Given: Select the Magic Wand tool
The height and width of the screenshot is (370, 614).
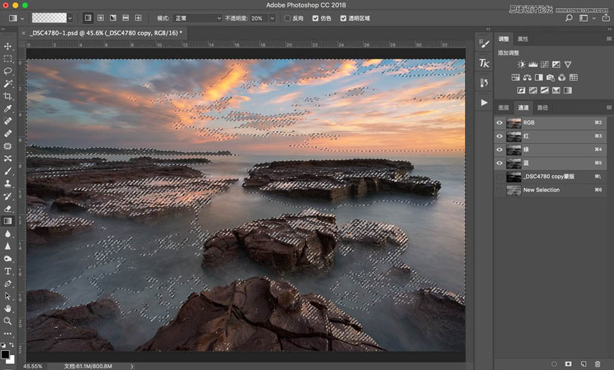Looking at the screenshot, I should click(8, 84).
